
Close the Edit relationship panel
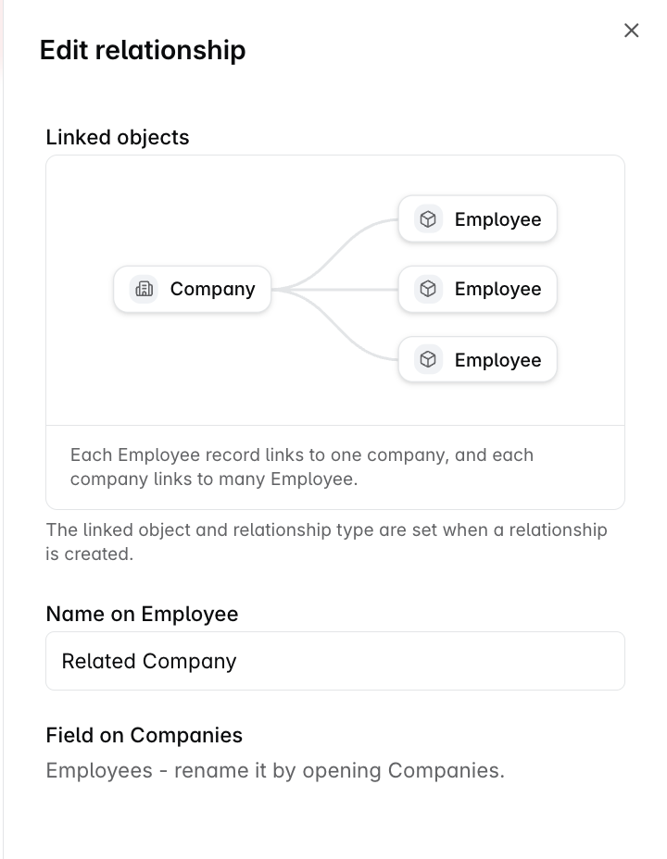click(x=632, y=31)
